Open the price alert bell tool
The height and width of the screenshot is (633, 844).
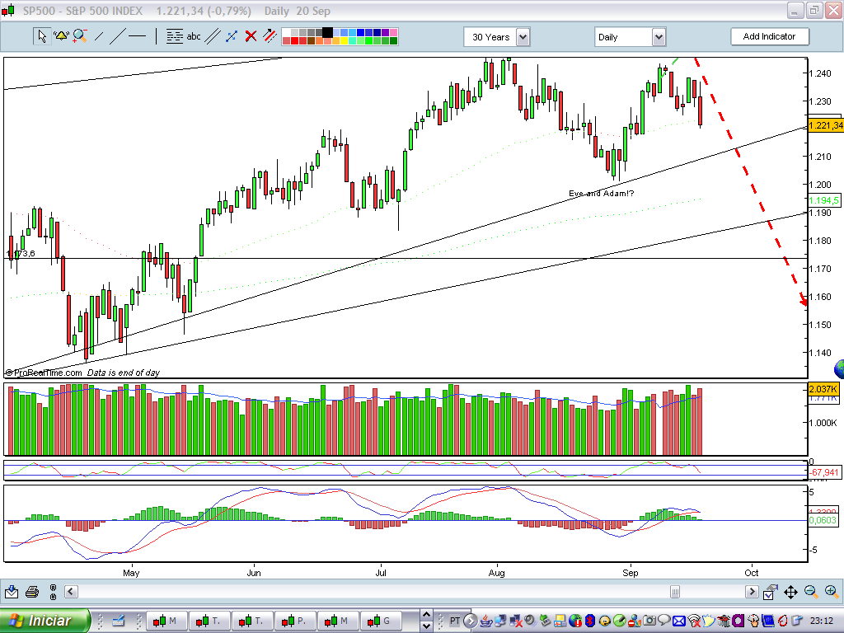click(60, 36)
